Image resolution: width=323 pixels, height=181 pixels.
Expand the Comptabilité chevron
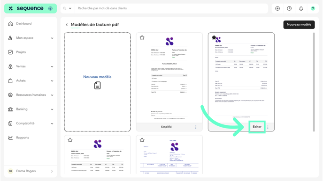52,123
